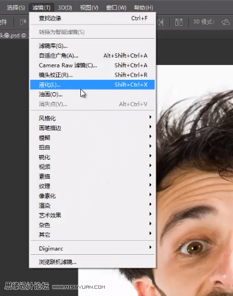Expand the Digimarc submenu

93,248
